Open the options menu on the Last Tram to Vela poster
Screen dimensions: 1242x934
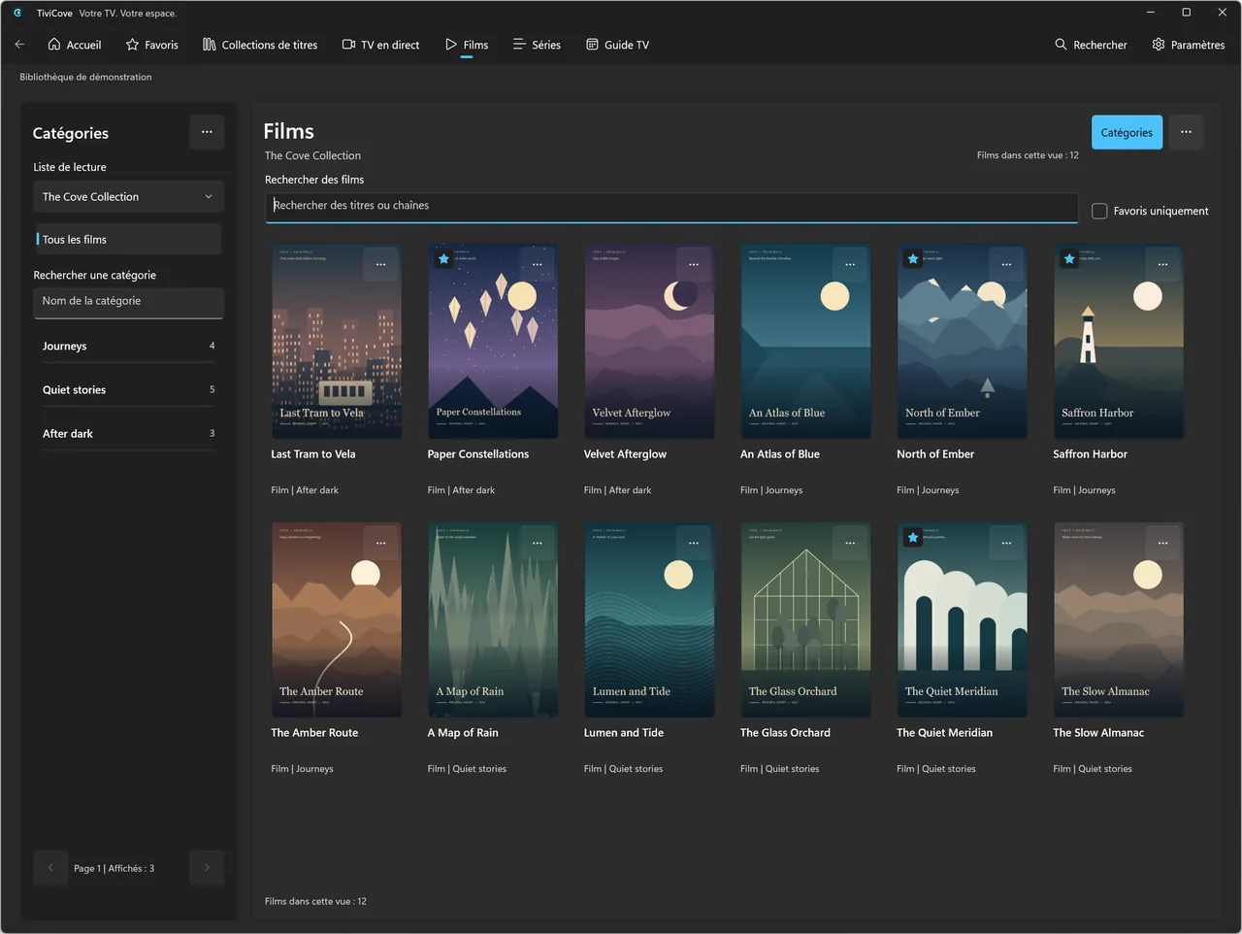click(x=380, y=264)
